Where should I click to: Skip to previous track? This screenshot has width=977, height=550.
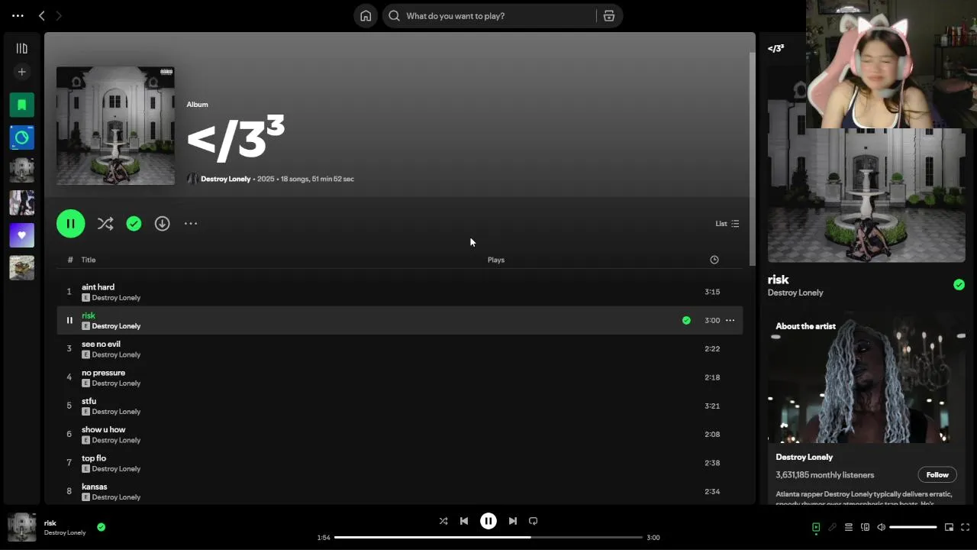(464, 521)
